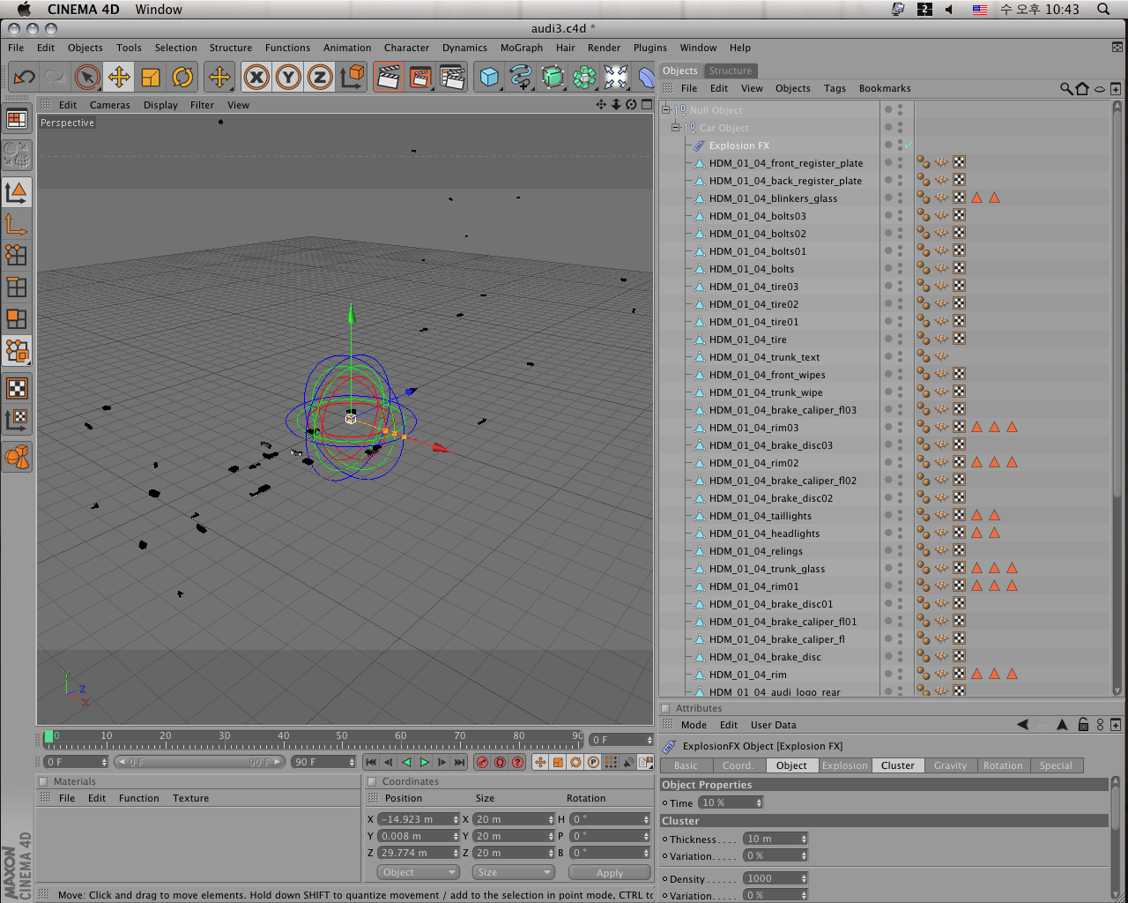Click the Position X input field

[419, 819]
